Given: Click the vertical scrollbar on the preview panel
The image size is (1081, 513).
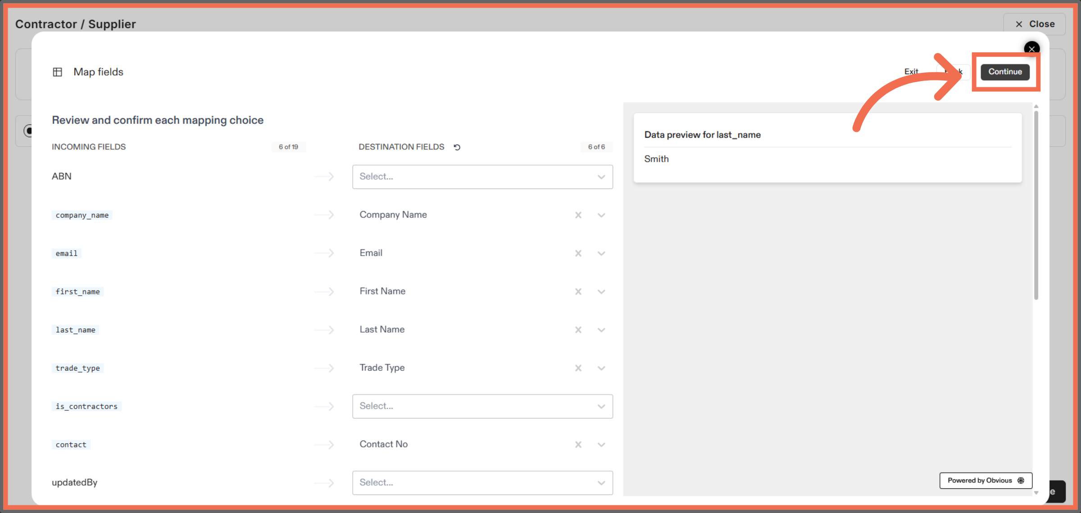Looking at the screenshot, I should pos(1036,202).
